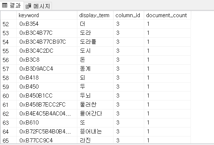Select row number 63 header
Screen dimensions: 214x145
pos(9,123)
